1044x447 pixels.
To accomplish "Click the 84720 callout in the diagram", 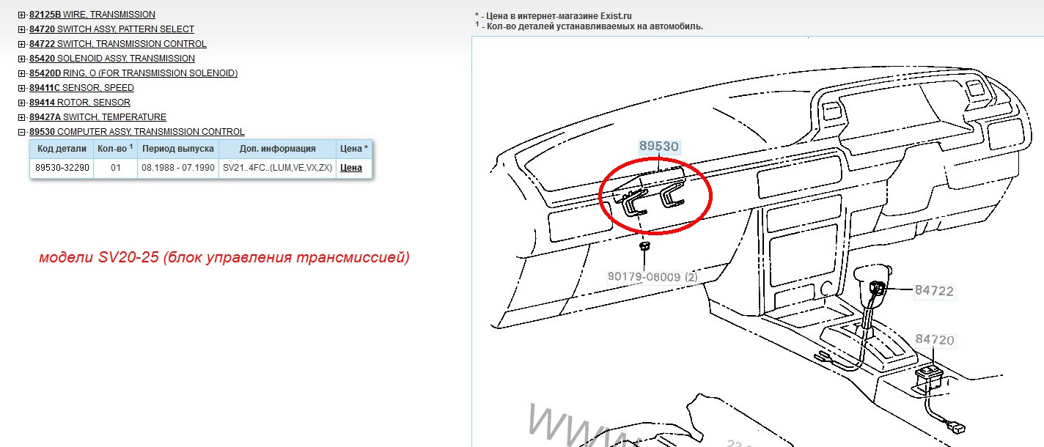I will coord(934,340).
